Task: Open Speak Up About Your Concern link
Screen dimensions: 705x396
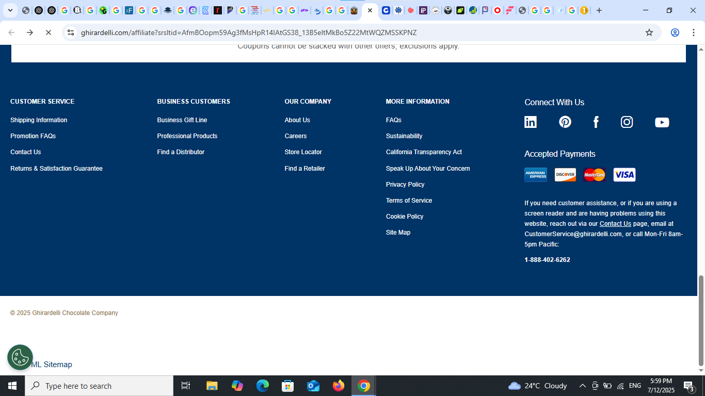Action: (428, 169)
